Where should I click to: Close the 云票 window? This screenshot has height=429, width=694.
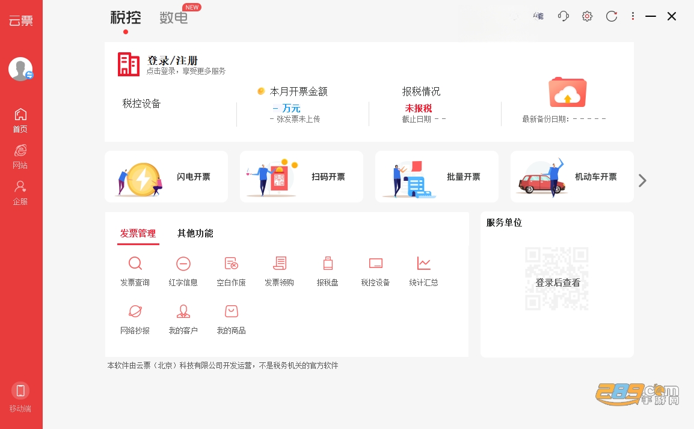tap(671, 16)
